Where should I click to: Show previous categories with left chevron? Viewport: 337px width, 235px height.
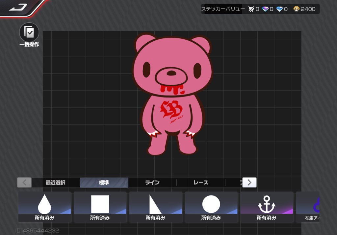24,182
